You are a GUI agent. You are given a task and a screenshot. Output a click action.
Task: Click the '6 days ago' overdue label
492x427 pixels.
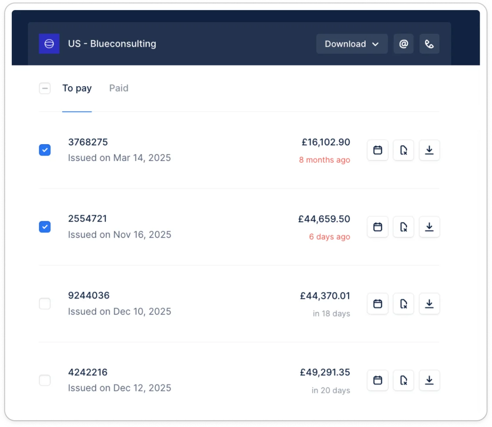coord(329,237)
